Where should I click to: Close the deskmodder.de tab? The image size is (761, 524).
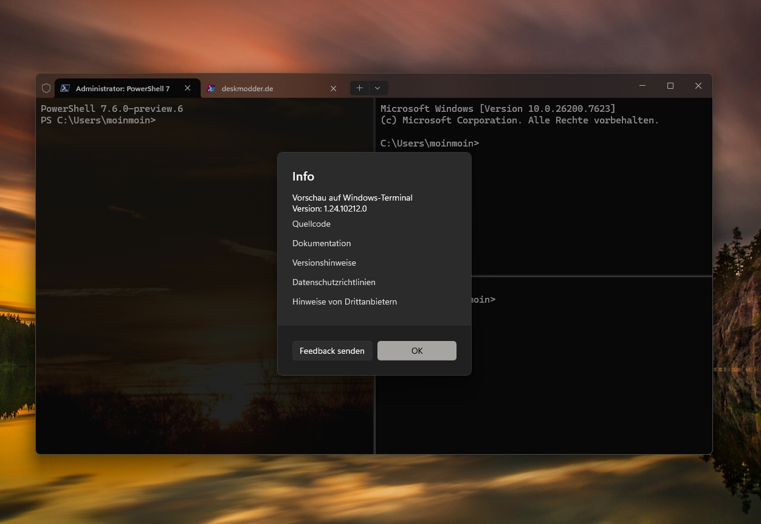333,88
